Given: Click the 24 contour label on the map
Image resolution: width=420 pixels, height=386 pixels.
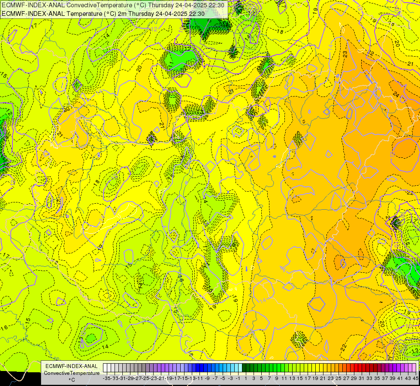Looking at the screenshot, I should pyautogui.click(x=396, y=94).
